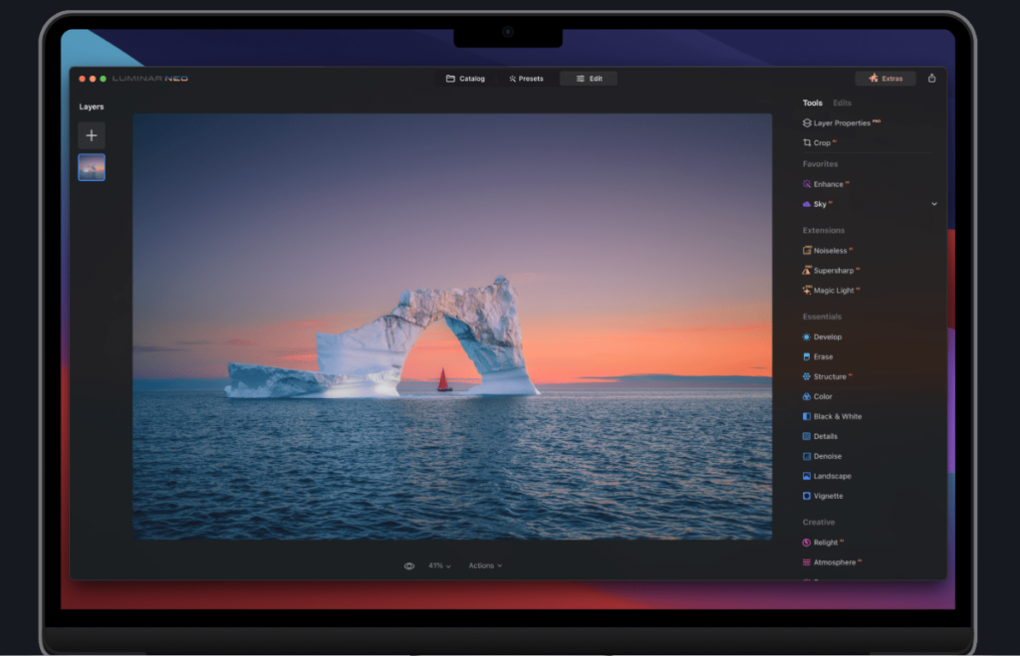1020x656 pixels.
Task: Toggle the before/after eye preview
Action: click(408, 564)
